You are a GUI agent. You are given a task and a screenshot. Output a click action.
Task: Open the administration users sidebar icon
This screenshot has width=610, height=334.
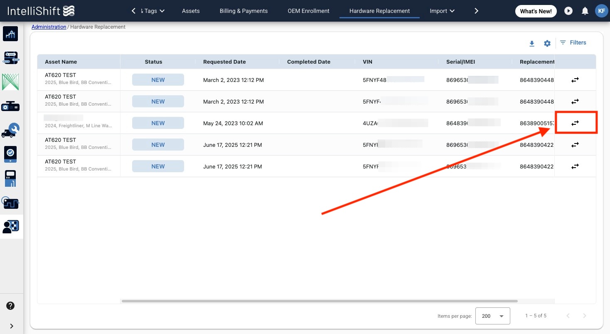click(x=11, y=226)
